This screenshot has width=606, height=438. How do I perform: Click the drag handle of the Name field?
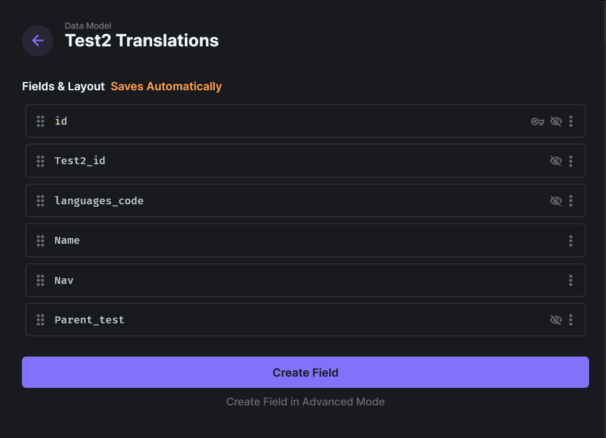(x=40, y=240)
